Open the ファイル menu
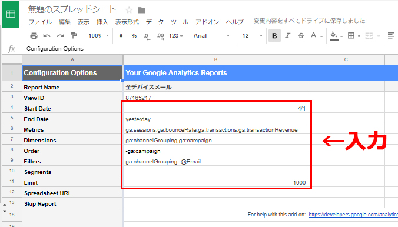 (40, 22)
